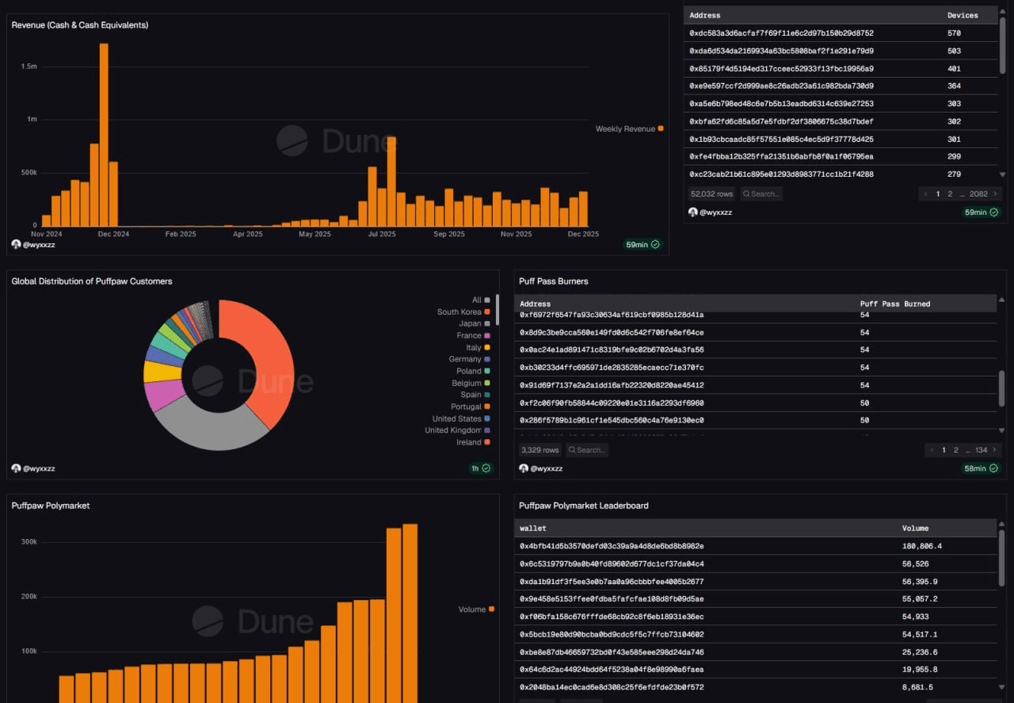Go to page 2 in Devices table
This screenshot has height=703, width=1014.
tap(951, 193)
